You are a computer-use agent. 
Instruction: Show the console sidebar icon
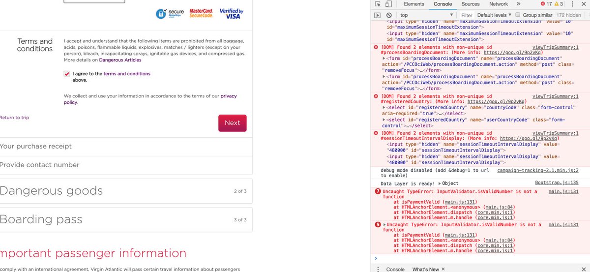[x=378, y=15]
